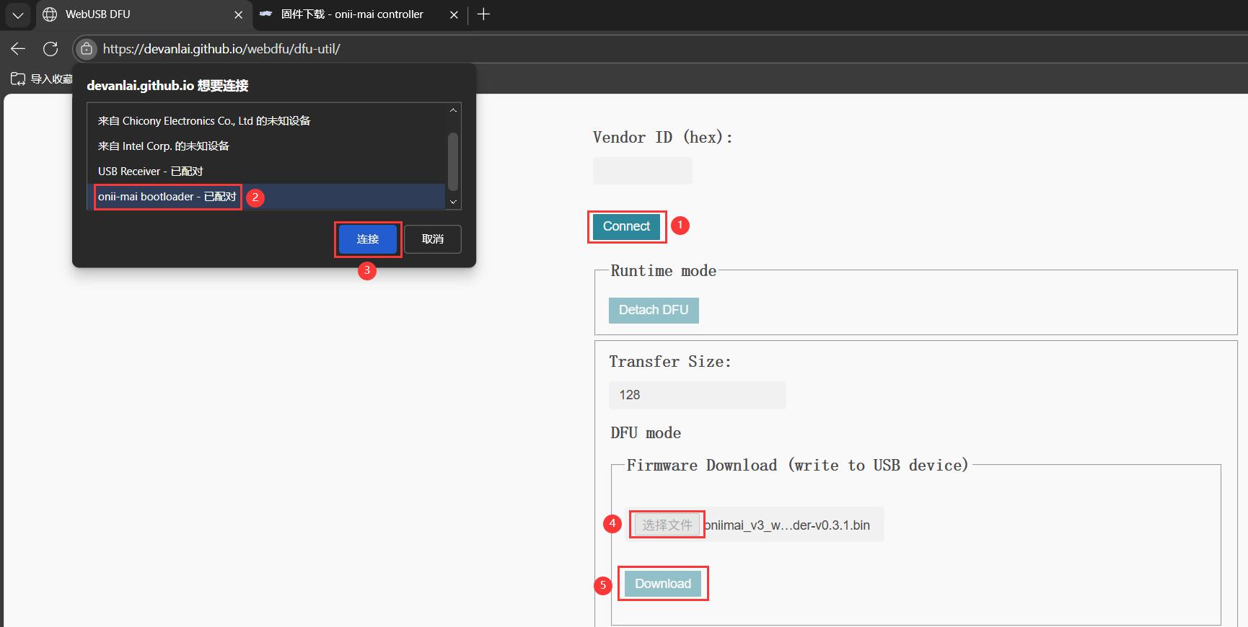Click the site info lock icon
Image resolution: width=1248 pixels, height=627 pixels.
(x=86, y=49)
